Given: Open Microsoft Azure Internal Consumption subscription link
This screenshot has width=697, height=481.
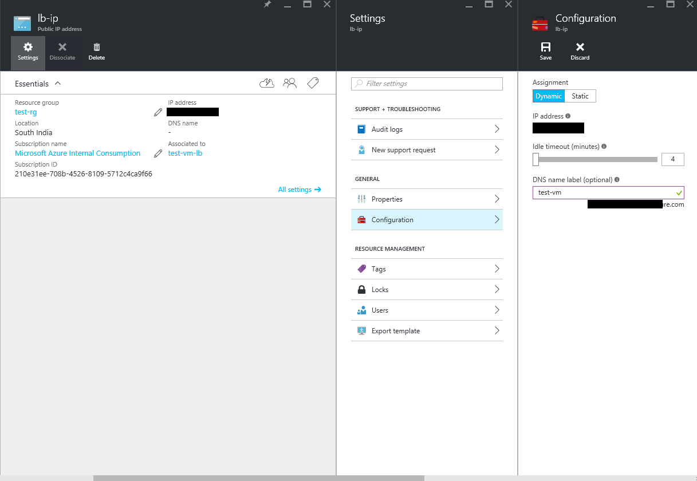Looking at the screenshot, I should pos(77,153).
